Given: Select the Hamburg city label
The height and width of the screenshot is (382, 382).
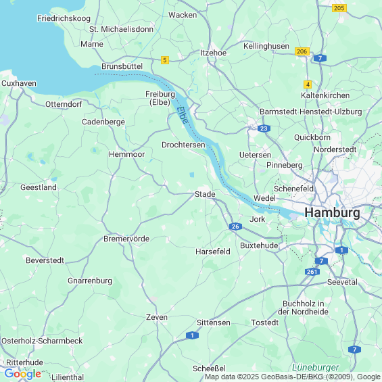Looking at the screenshot, I should (x=332, y=212).
